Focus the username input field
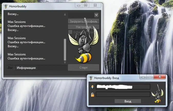Image resolution: width=173 pixels, height=111 pixels. tap(123, 87)
